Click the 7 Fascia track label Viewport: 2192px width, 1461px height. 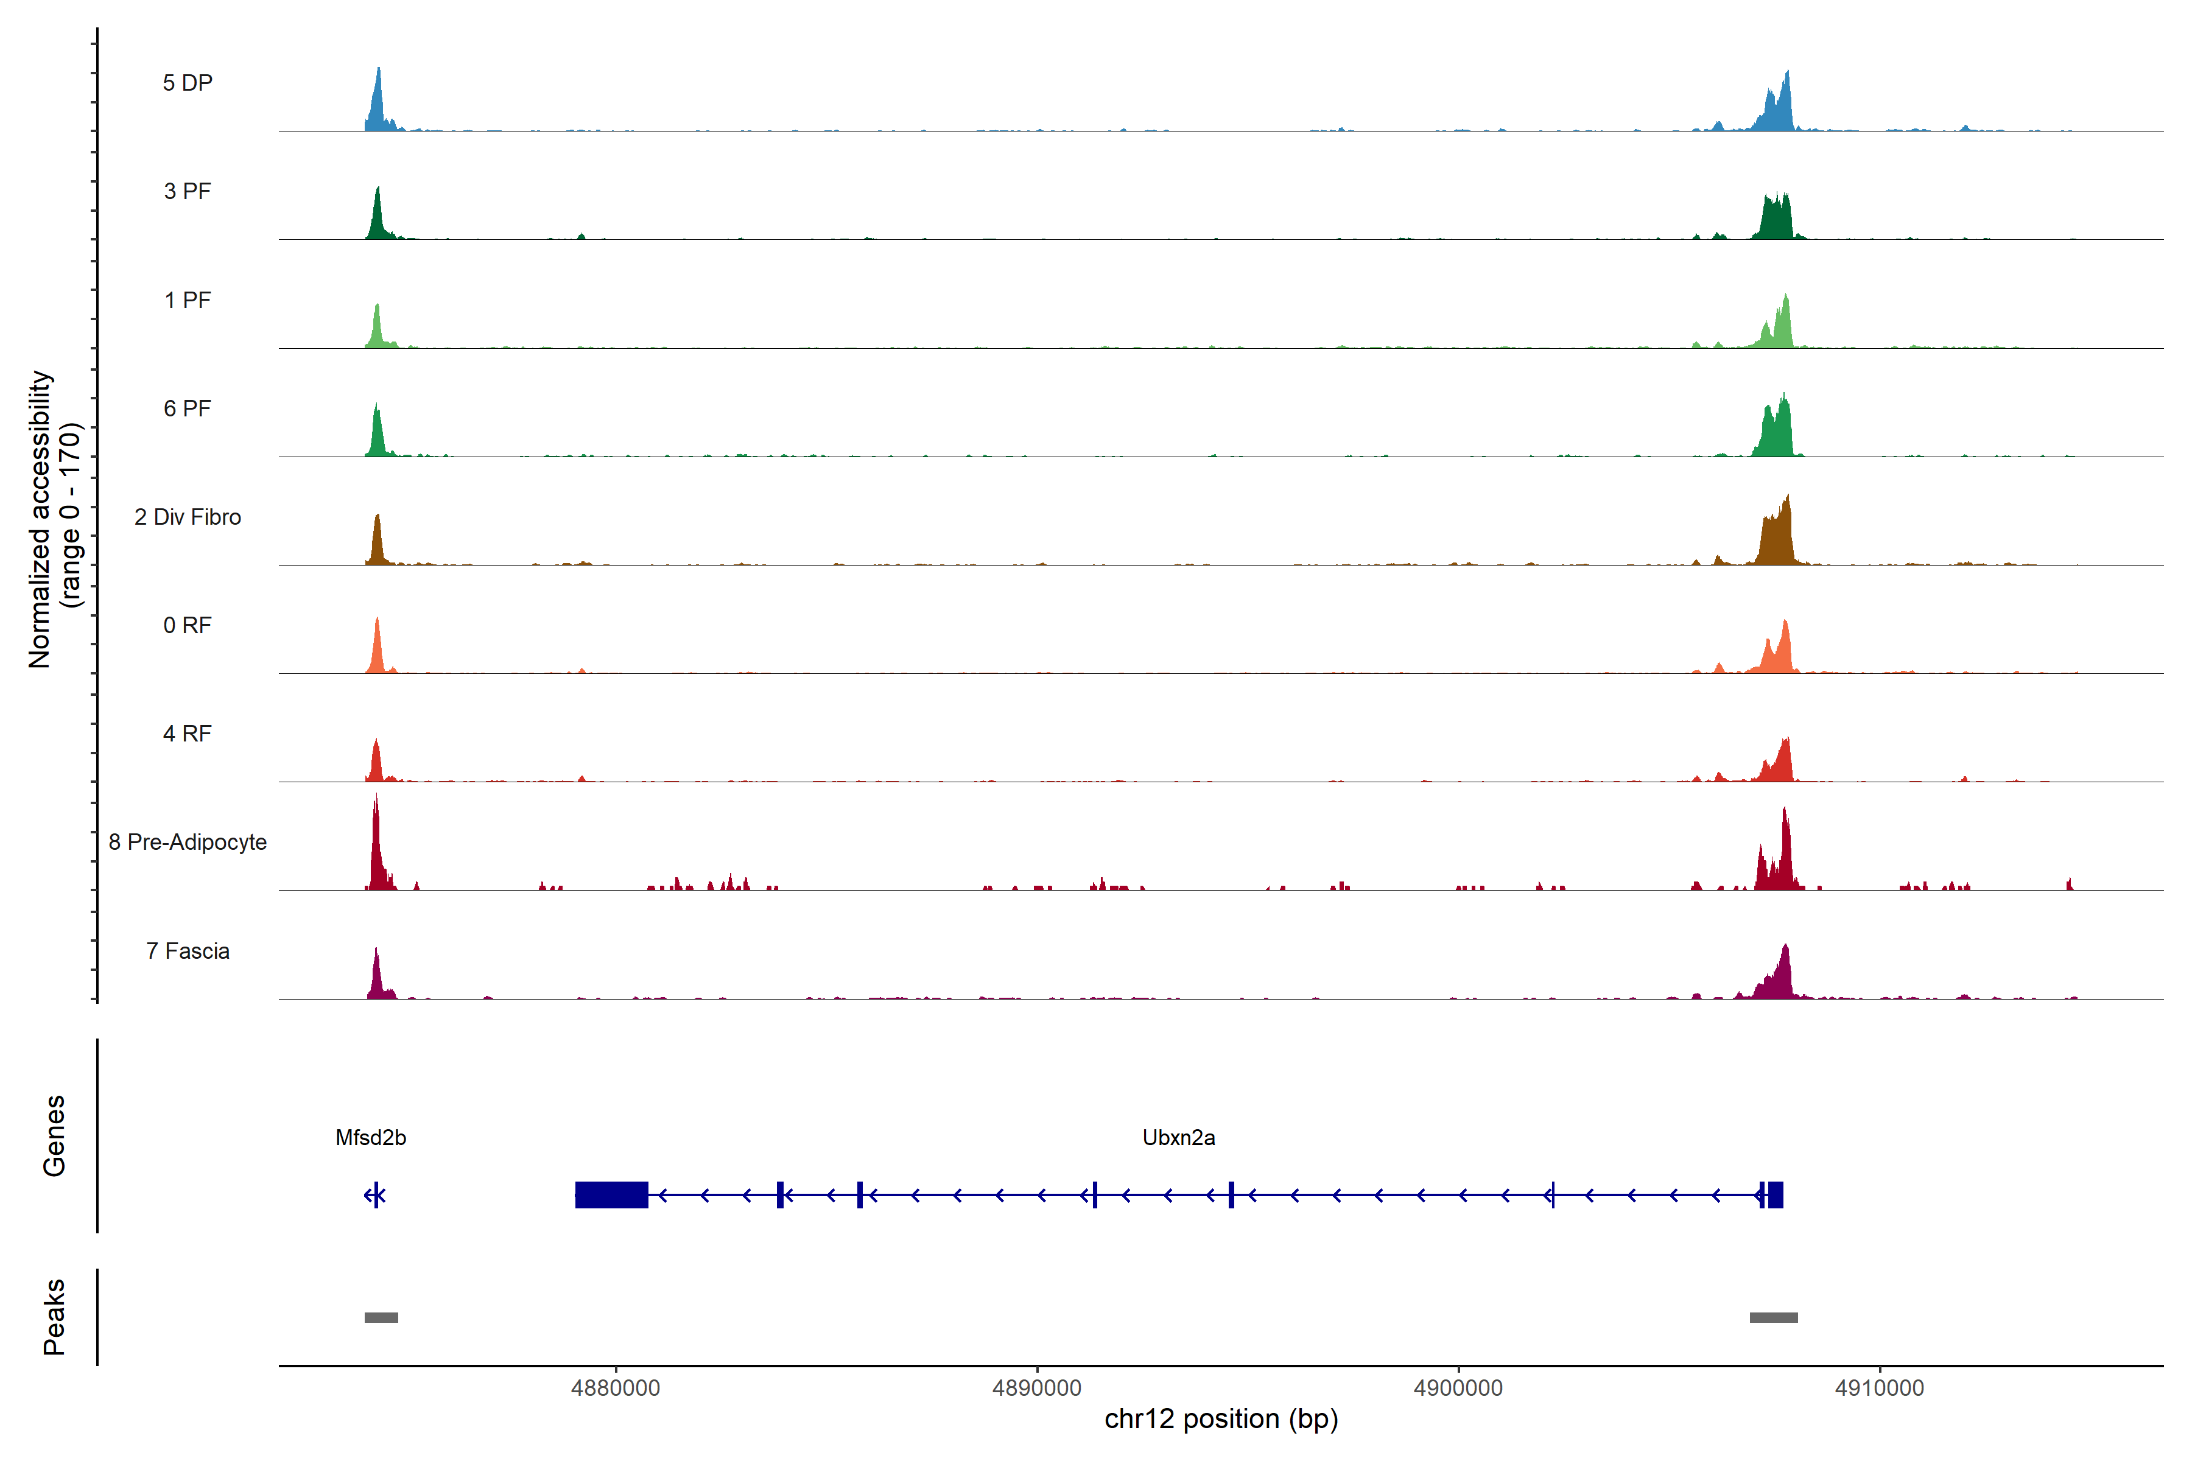click(188, 951)
